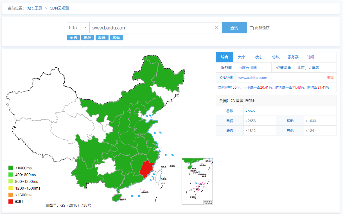
Task: Switch to the 状态 tab
Action: (259, 57)
